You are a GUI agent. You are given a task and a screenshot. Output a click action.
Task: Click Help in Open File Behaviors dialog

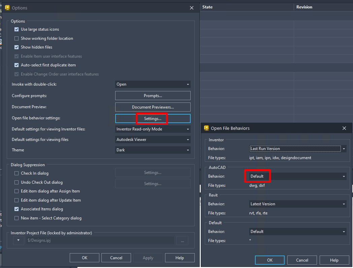pyautogui.click(x=334, y=260)
